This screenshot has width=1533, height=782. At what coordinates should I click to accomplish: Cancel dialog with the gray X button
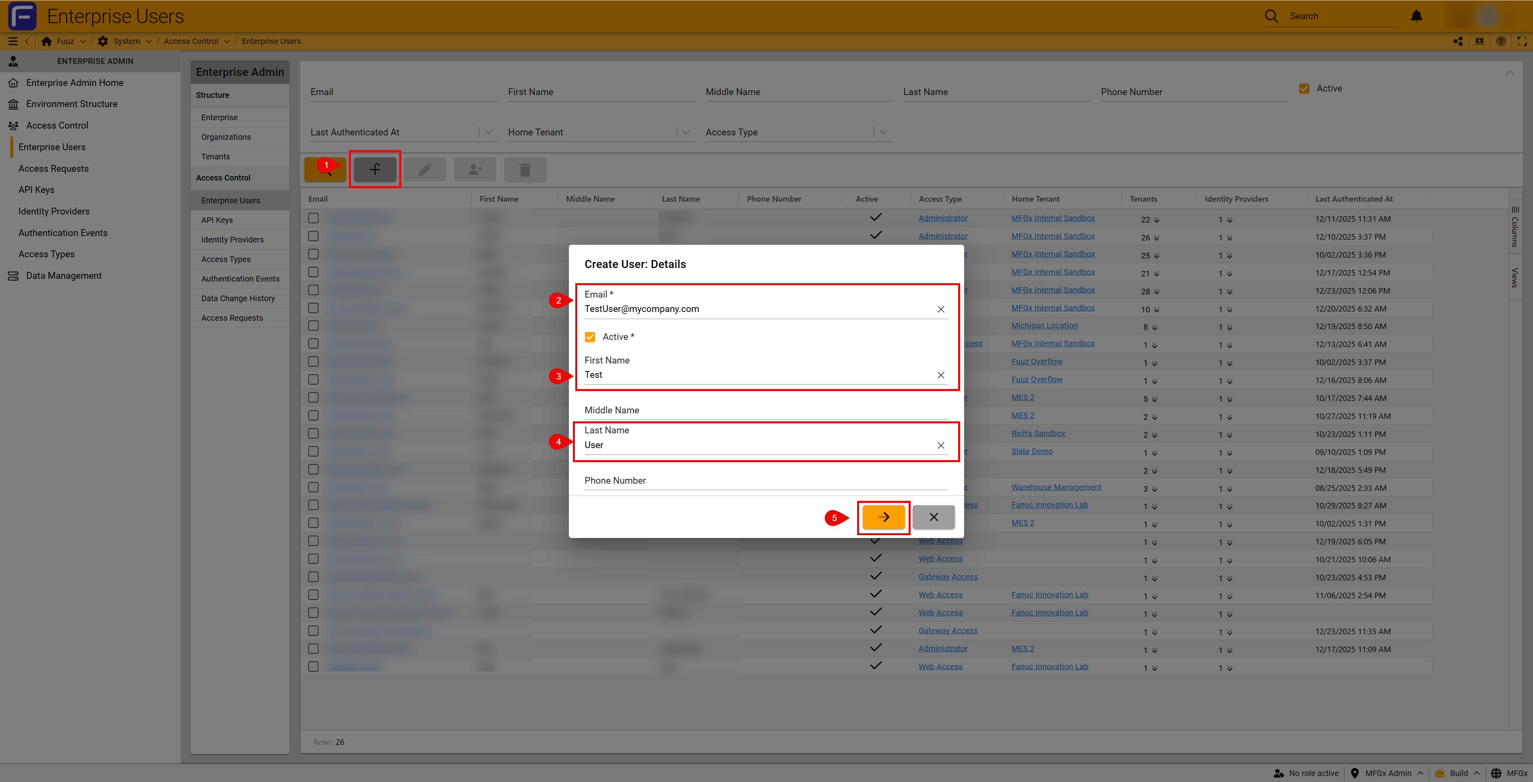point(933,517)
